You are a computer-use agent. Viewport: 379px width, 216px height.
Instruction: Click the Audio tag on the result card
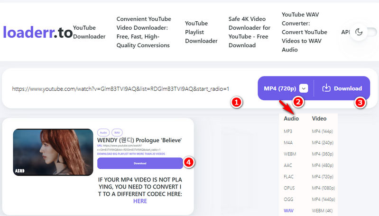103,132
